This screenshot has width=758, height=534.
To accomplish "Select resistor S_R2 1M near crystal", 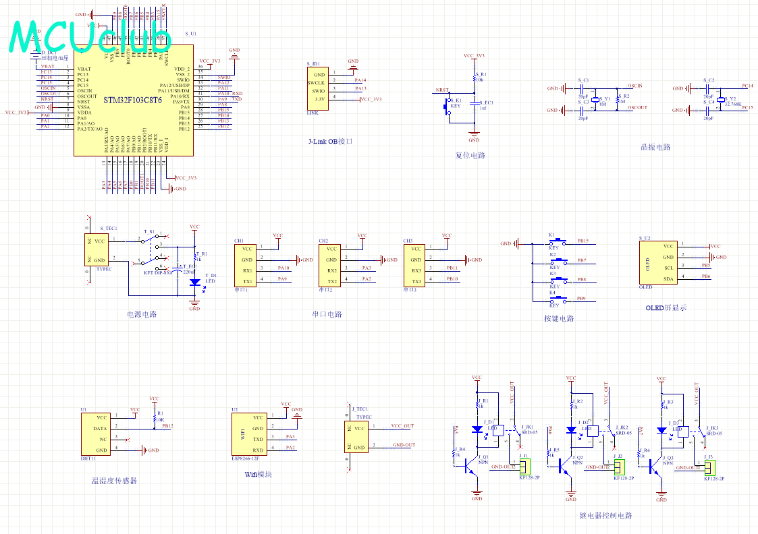I will pyautogui.click(x=617, y=100).
